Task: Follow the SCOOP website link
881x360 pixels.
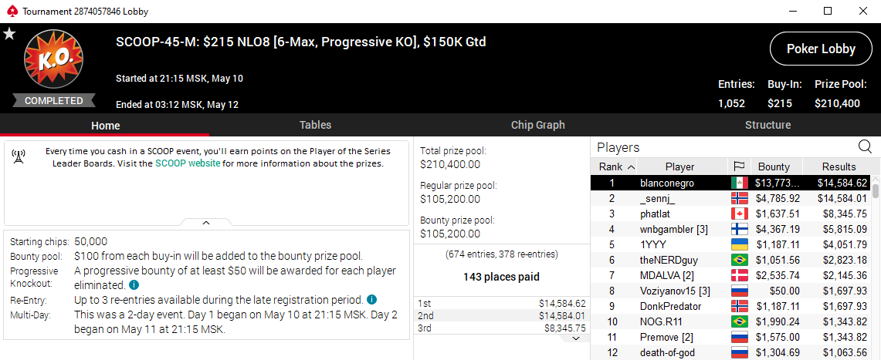Action: [x=188, y=163]
